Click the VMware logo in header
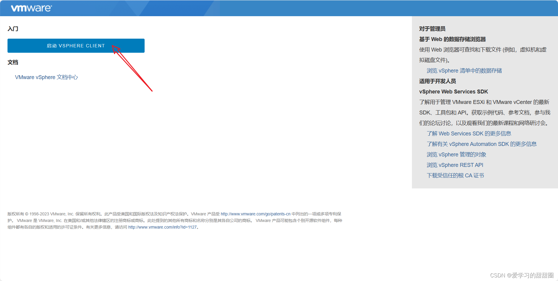Image resolution: width=558 pixels, height=281 pixels. [x=31, y=8]
